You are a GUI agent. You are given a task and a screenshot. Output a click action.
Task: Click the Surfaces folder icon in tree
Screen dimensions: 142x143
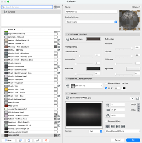[5, 12]
